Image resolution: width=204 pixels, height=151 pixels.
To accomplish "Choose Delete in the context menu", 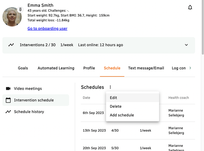I will pos(116,106).
